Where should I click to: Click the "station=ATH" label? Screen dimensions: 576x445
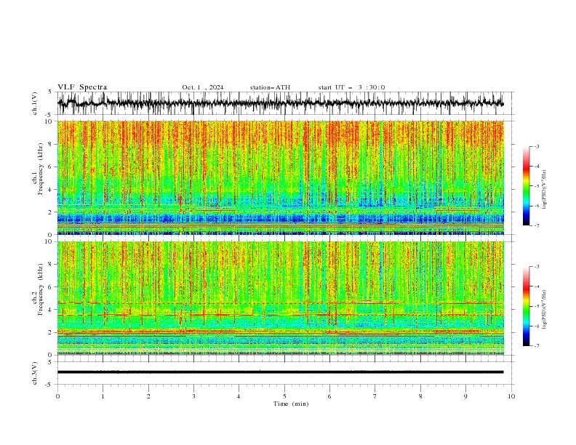pyautogui.click(x=270, y=87)
